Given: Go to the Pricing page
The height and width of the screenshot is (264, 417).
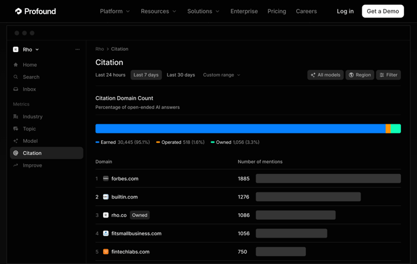Looking at the screenshot, I should tap(277, 11).
